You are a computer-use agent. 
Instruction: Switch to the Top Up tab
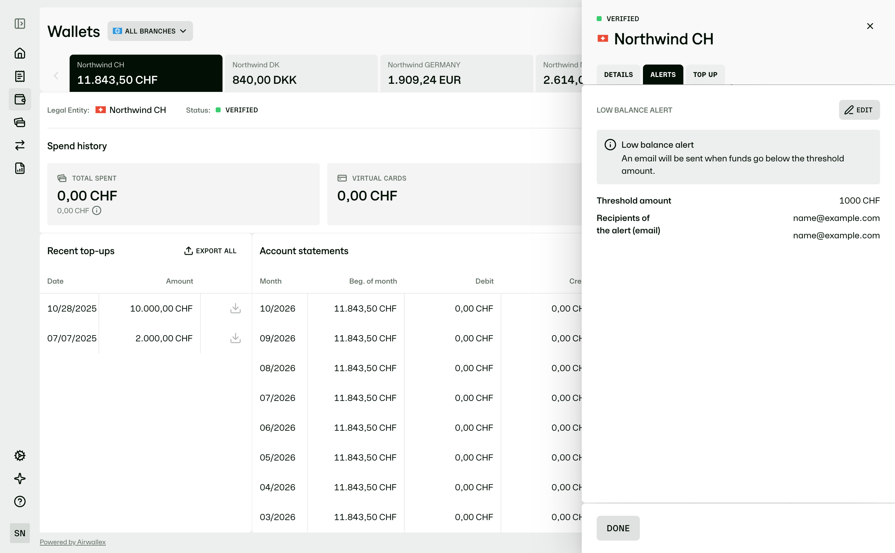click(705, 74)
